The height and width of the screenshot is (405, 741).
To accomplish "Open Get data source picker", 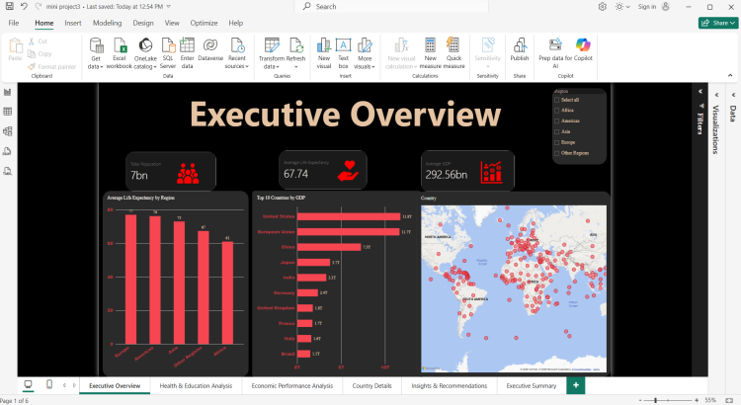I will pos(96,53).
